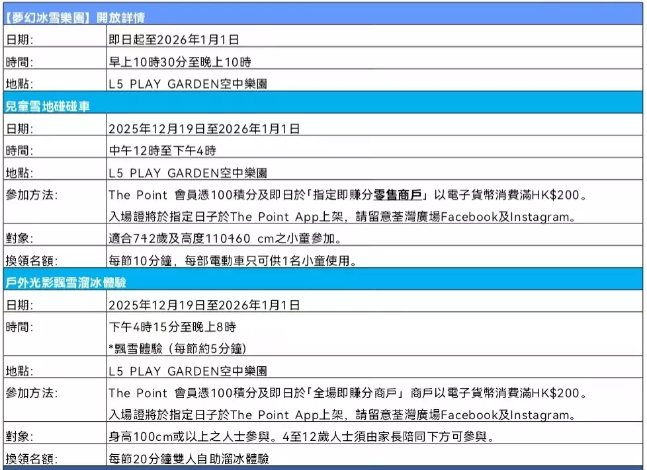This screenshot has width=647, height=470.
Task: Click the 時間 label in the 兒童雪地碰碰車 section
Action: [x=19, y=151]
